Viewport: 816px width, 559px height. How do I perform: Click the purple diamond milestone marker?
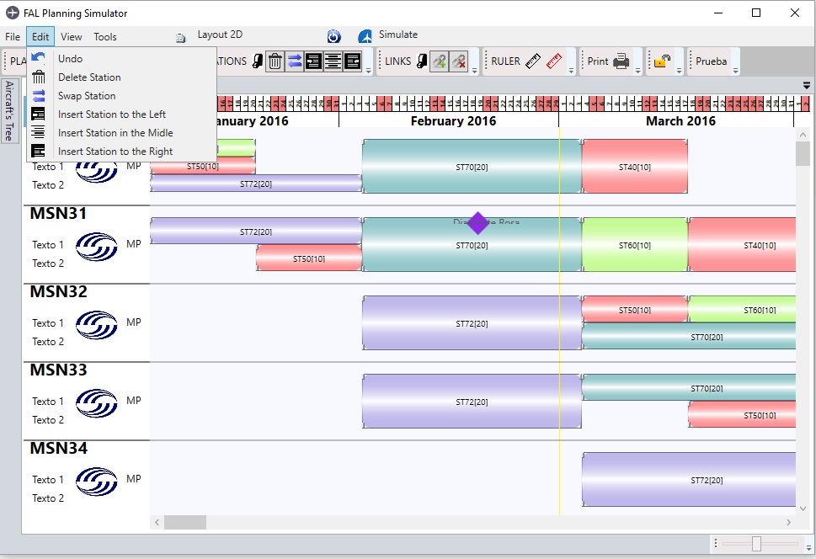(x=477, y=223)
